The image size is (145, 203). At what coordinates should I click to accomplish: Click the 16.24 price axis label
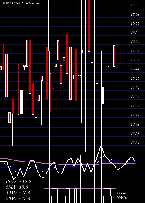click(135, 42)
